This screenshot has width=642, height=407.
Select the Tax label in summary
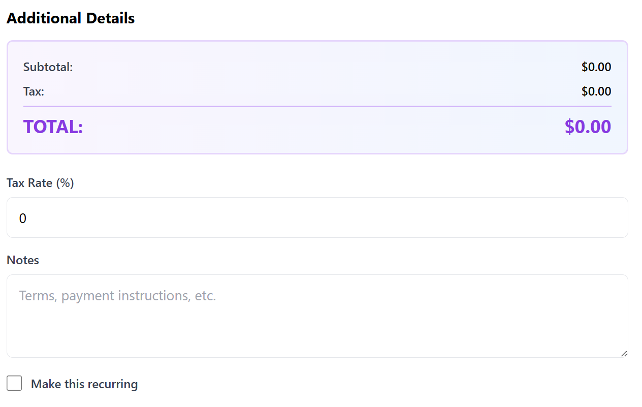click(34, 92)
